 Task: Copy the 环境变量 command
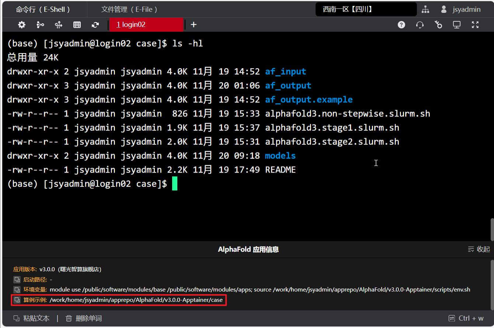point(17,290)
